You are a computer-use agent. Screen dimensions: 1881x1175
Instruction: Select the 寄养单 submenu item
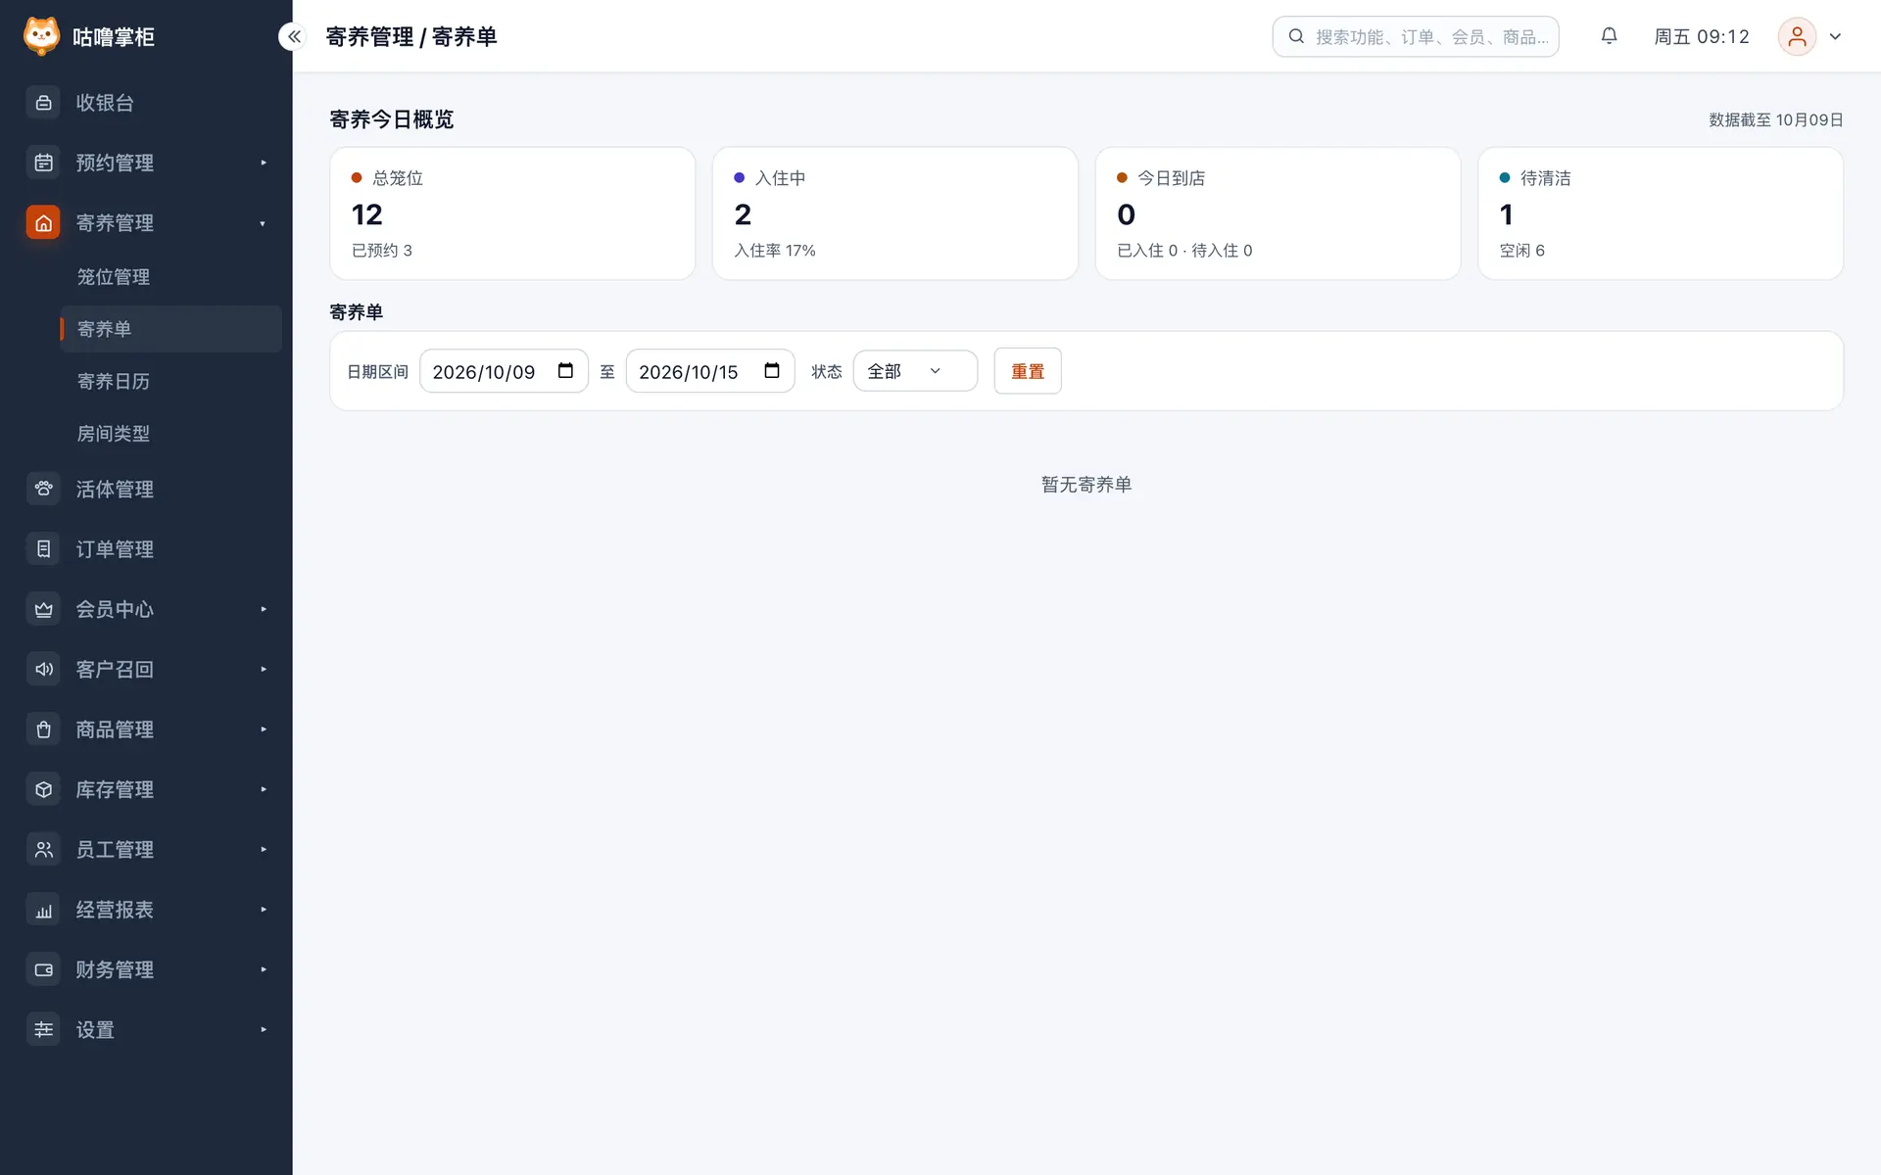170,329
